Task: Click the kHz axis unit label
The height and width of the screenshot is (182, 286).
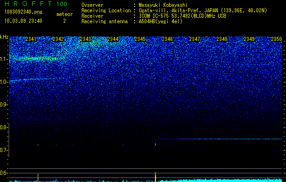Action: pyautogui.click(x=4, y=37)
